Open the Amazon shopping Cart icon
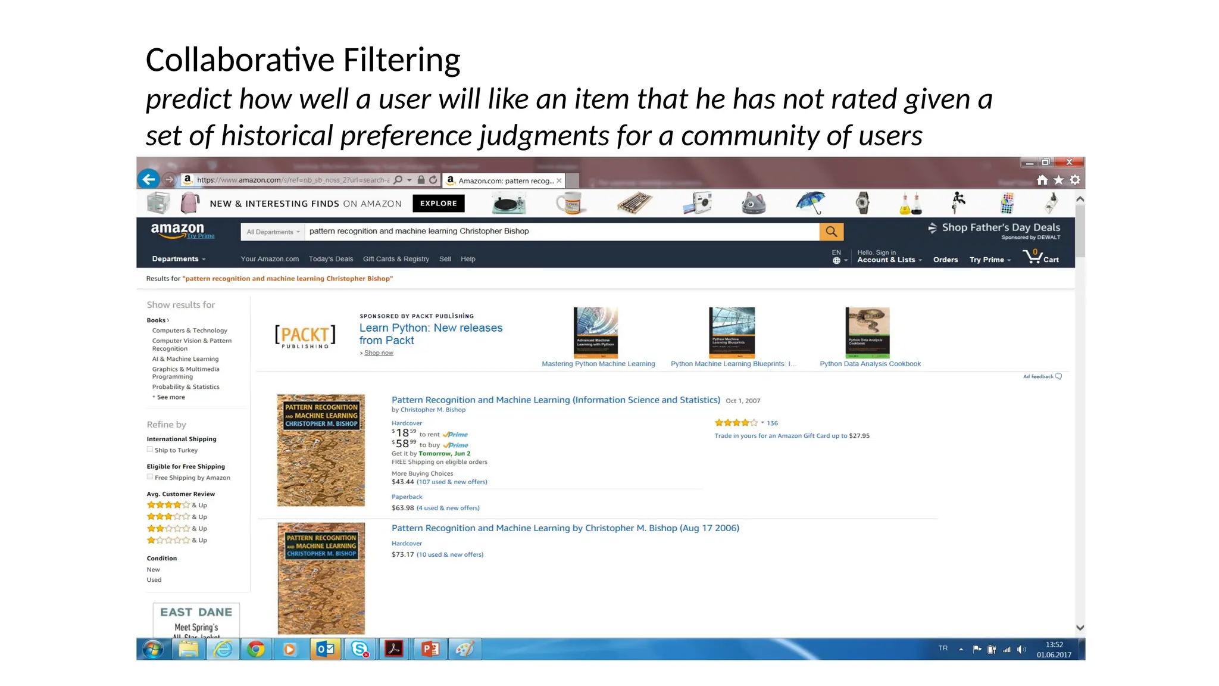This screenshot has height=686, width=1219. click(x=1041, y=257)
